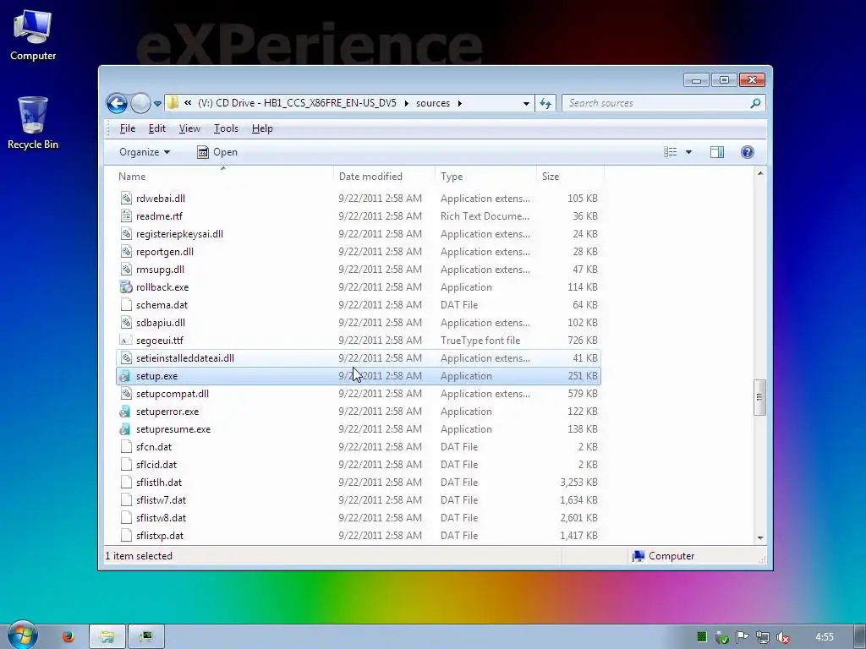Select rdwebai.dll file icon
Screen dimensions: 866x649
click(126, 199)
